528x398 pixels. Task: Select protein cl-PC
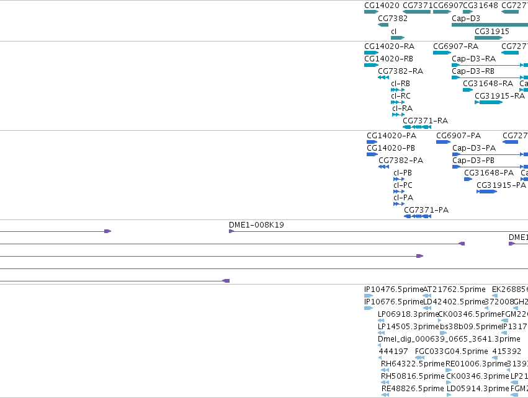click(399, 192)
